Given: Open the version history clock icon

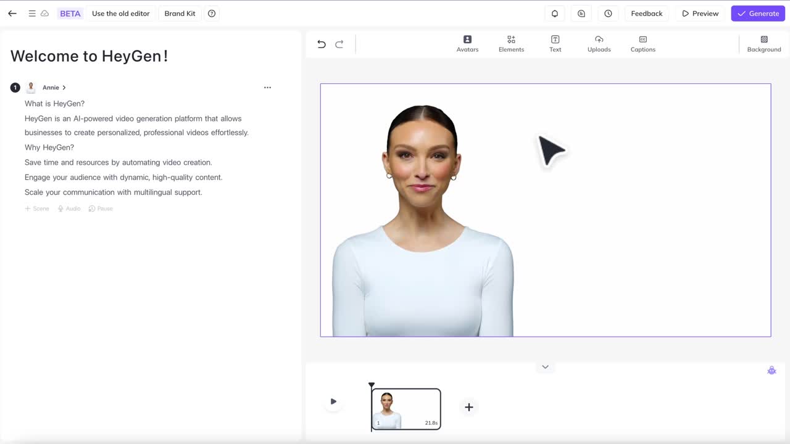Looking at the screenshot, I should tap(608, 14).
